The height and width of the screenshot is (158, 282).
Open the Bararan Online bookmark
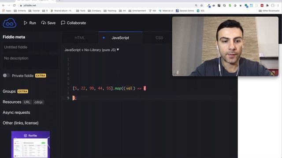point(185,11)
